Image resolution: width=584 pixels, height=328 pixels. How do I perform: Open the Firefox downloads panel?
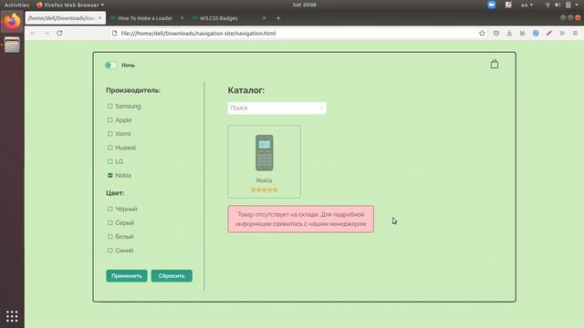(x=509, y=33)
